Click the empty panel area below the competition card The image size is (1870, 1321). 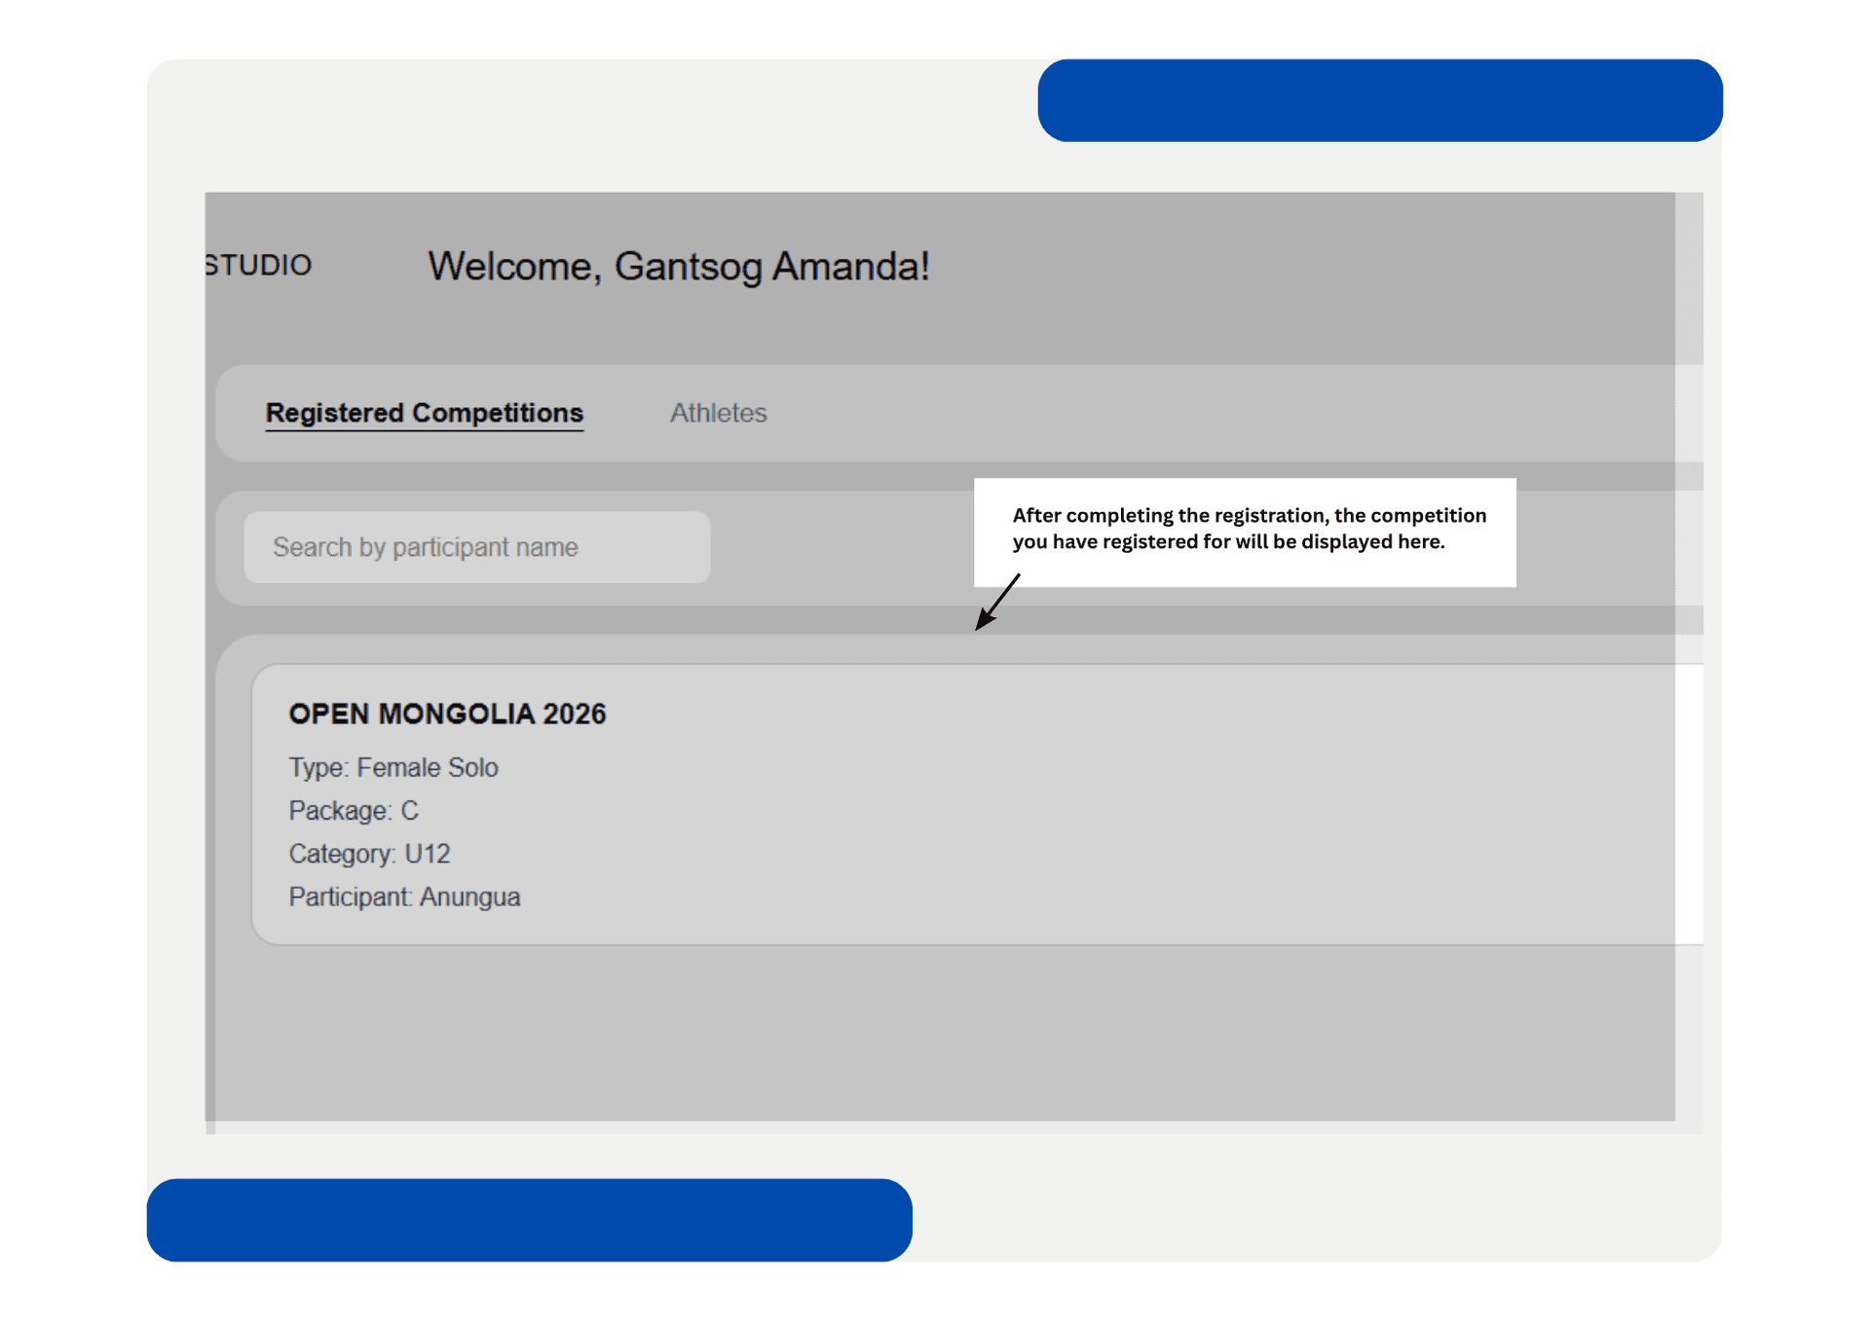(x=945, y=1032)
